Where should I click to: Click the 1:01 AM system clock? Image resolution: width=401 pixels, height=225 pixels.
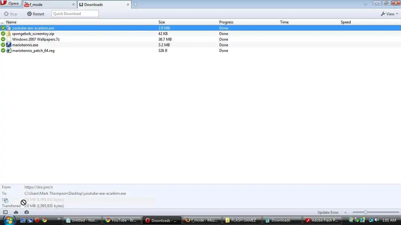389,220
